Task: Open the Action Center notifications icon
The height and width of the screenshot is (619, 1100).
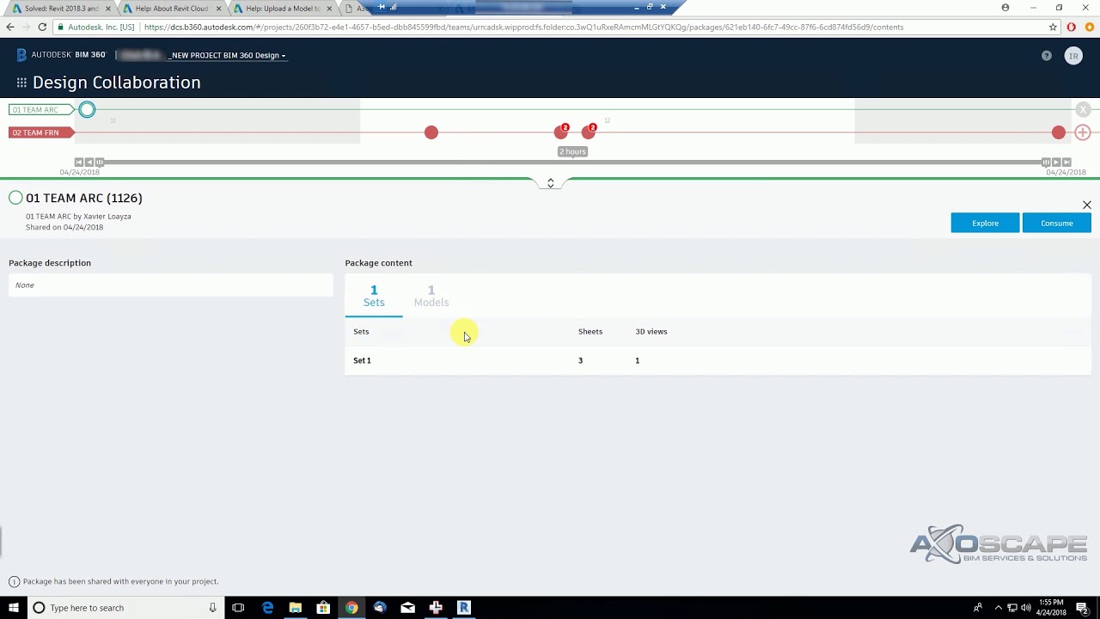Action: click(x=1082, y=608)
